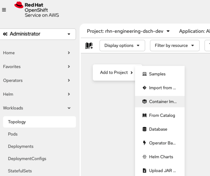Click the Red Hat OpenShift logo
210x176 pixels.
37,10
